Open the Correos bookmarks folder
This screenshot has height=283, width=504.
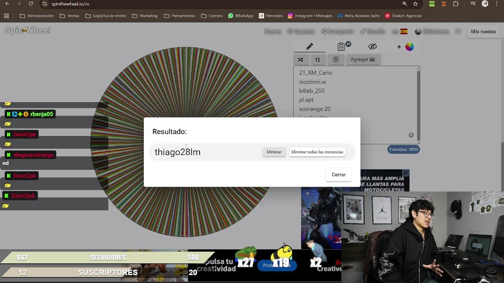(x=212, y=16)
